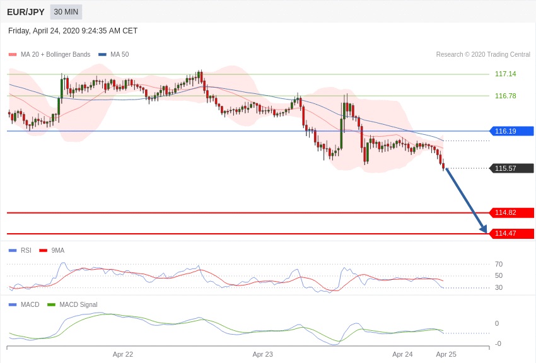Click 'Research © 2020 Trading Central' credit

pyautogui.click(x=483, y=54)
